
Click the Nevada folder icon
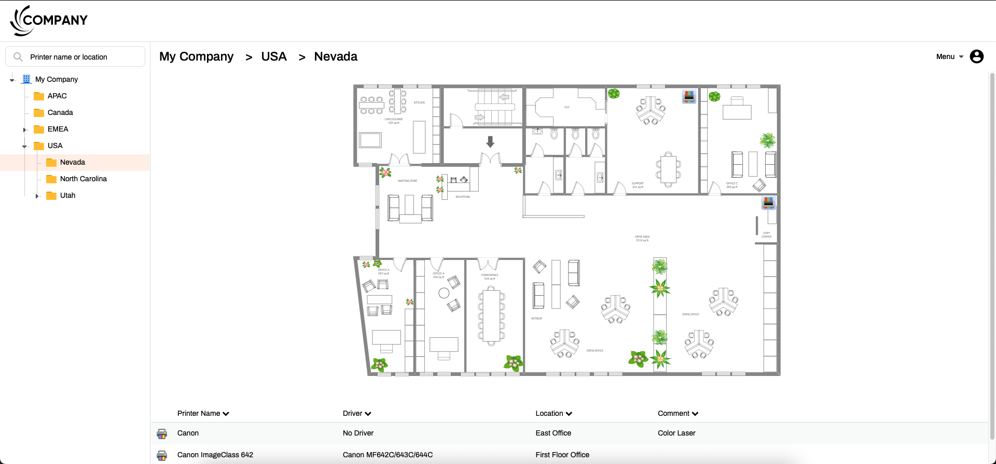51,162
